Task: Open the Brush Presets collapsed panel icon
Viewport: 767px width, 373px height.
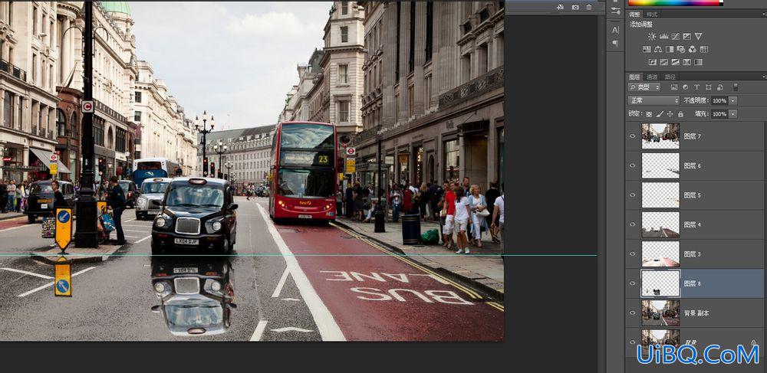Action: point(615,11)
